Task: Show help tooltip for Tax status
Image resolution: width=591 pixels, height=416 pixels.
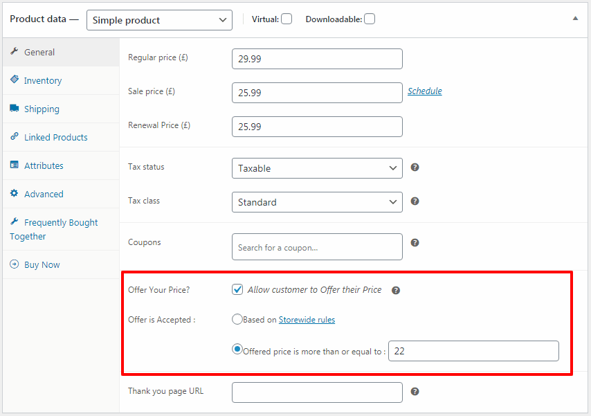Action: pyautogui.click(x=415, y=168)
